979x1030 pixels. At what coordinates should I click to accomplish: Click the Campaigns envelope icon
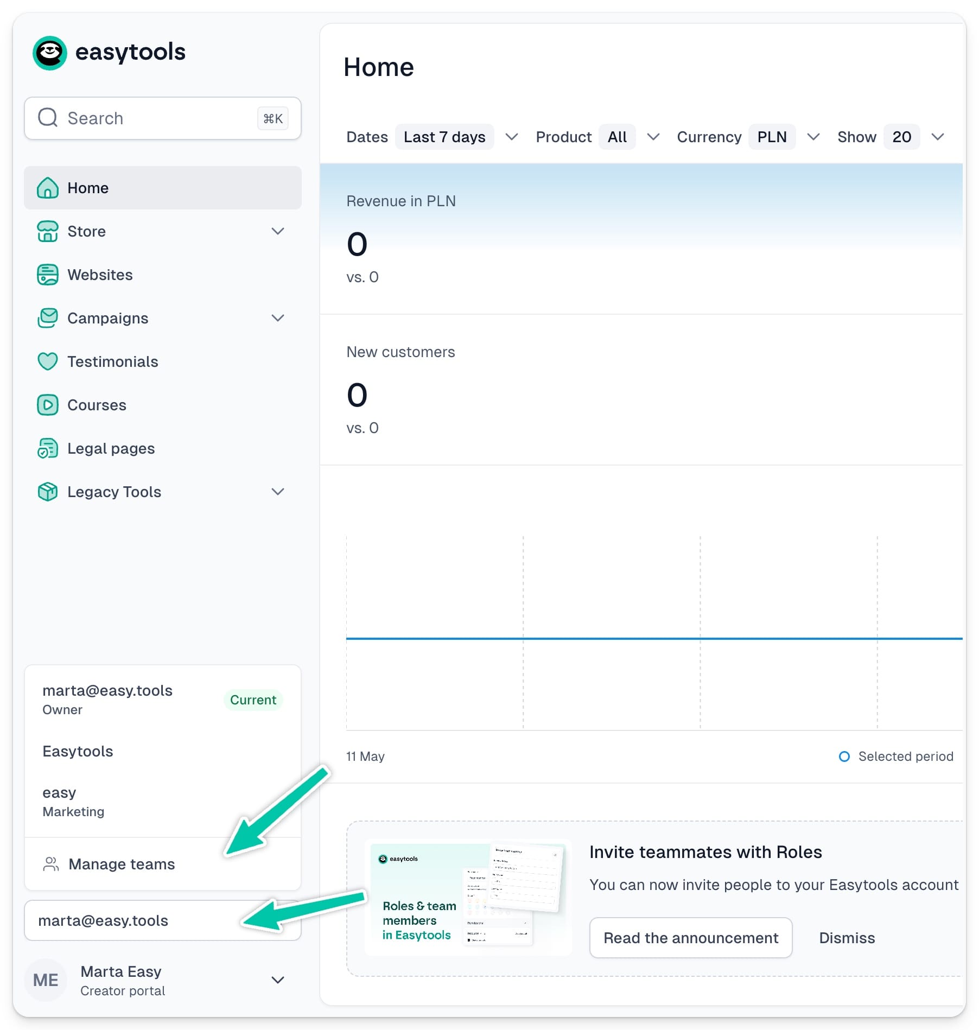pos(48,318)
